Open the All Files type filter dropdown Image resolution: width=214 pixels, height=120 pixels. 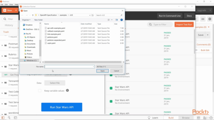[x=109, y=67]
